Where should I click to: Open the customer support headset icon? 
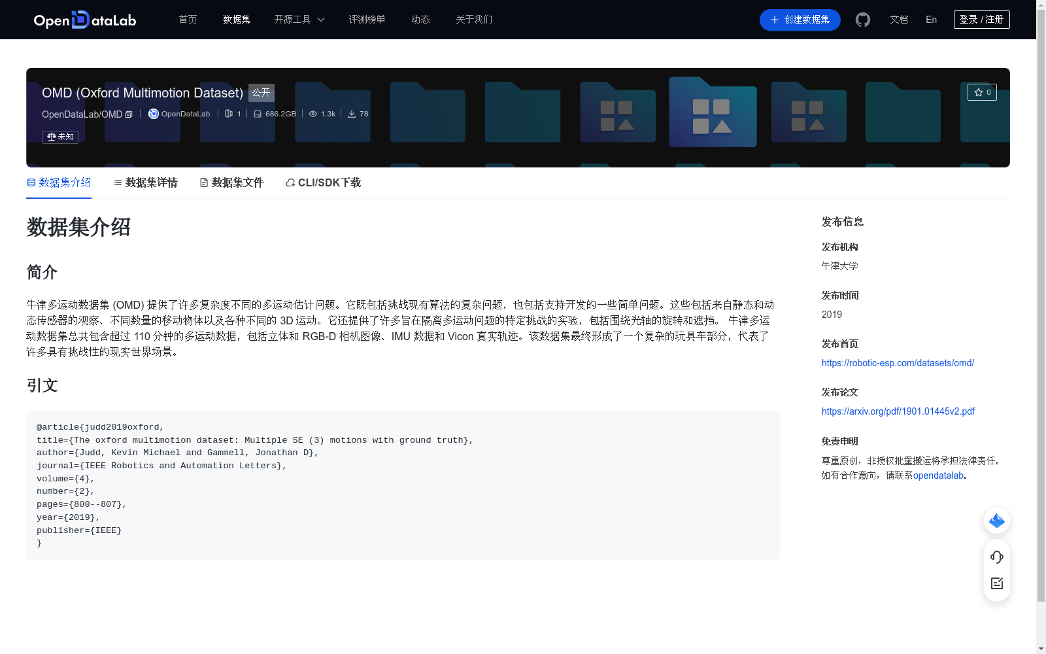[x=997, y=557]
